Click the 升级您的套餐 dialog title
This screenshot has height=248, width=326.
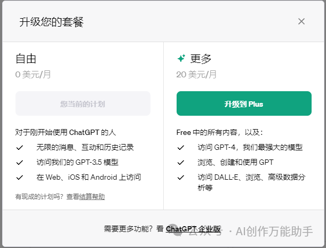tap(52, 22)
